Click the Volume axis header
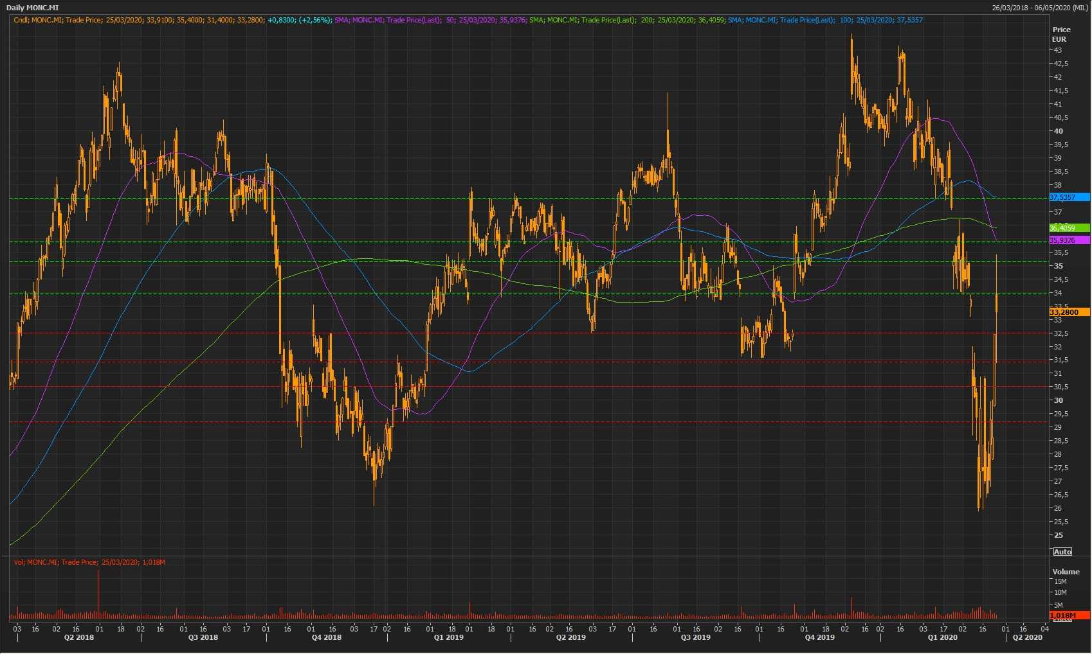Viewport: 1092px width, 654px height. (x=1066, y=572)
